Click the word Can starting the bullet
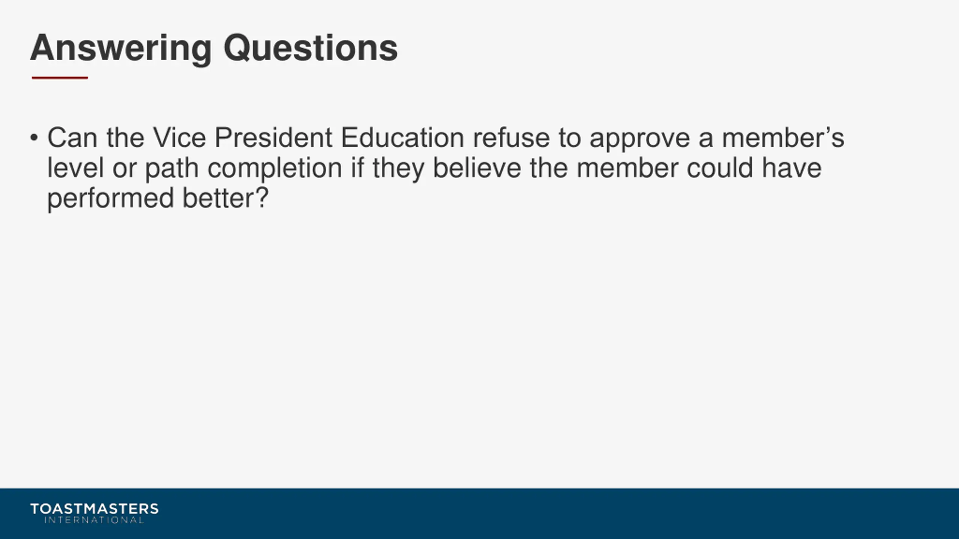 73,138
